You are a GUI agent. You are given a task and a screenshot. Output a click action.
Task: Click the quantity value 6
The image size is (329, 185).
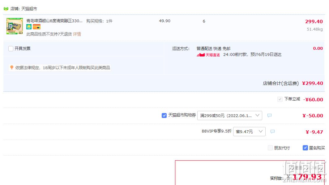point(204,21)
